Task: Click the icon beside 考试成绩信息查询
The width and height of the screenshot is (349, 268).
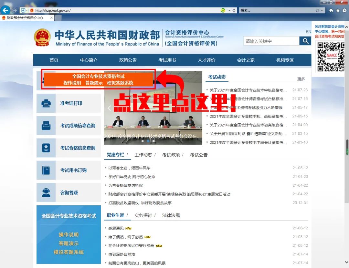Action: click(46, 125)
